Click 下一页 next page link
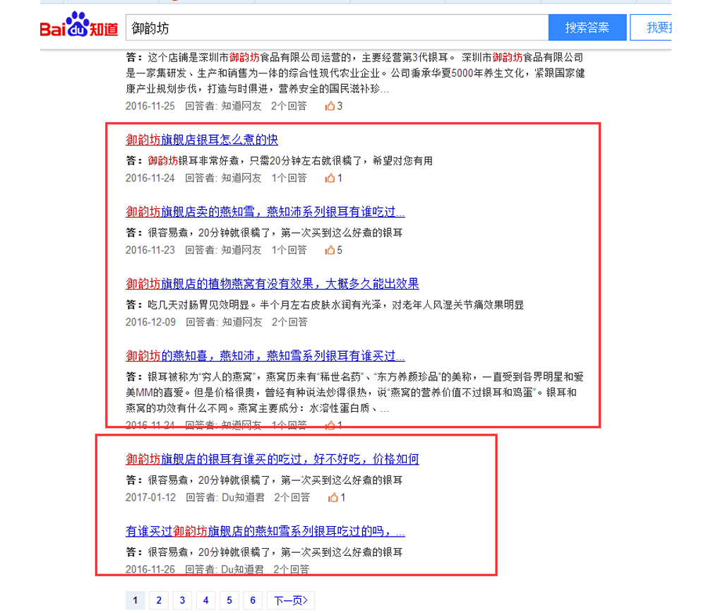 (291, 600)
